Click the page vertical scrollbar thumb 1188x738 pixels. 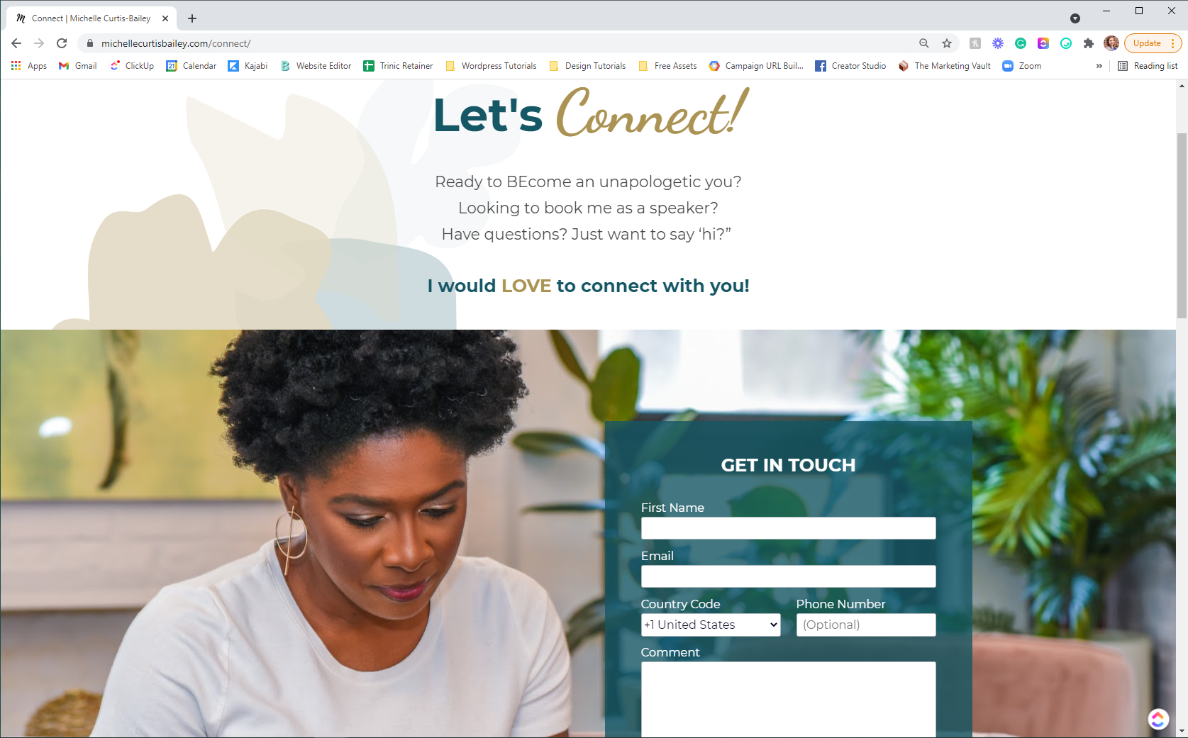pos(1182,225)
